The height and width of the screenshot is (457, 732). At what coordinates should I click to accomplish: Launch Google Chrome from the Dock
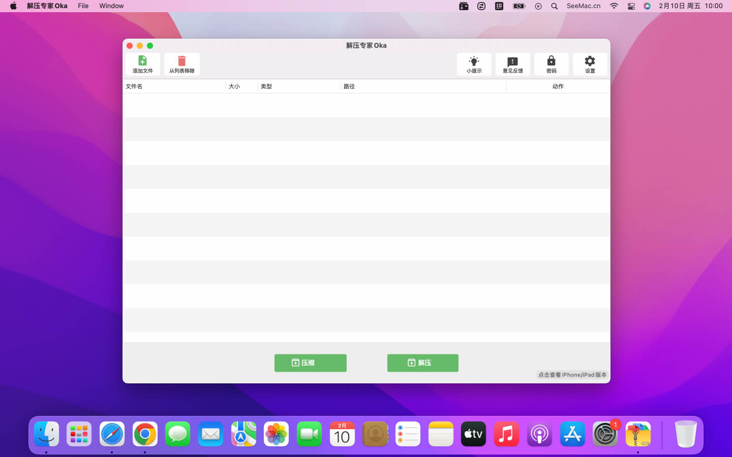[145, 434]
